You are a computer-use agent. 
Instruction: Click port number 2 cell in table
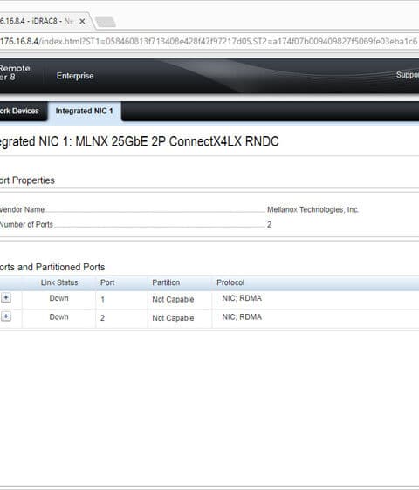pos(103,318)
